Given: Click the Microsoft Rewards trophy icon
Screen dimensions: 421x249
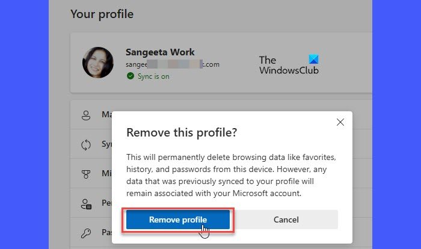Looking at the screenshot, I should (86, 174).
